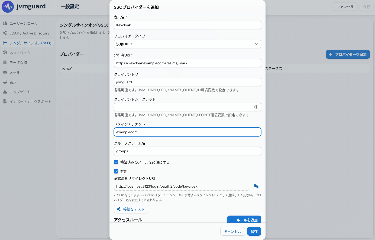The width and height of the screenshot is (375, 240).
Task: Click the 表示名 column header in table
Action: click(x=67, y=68)
